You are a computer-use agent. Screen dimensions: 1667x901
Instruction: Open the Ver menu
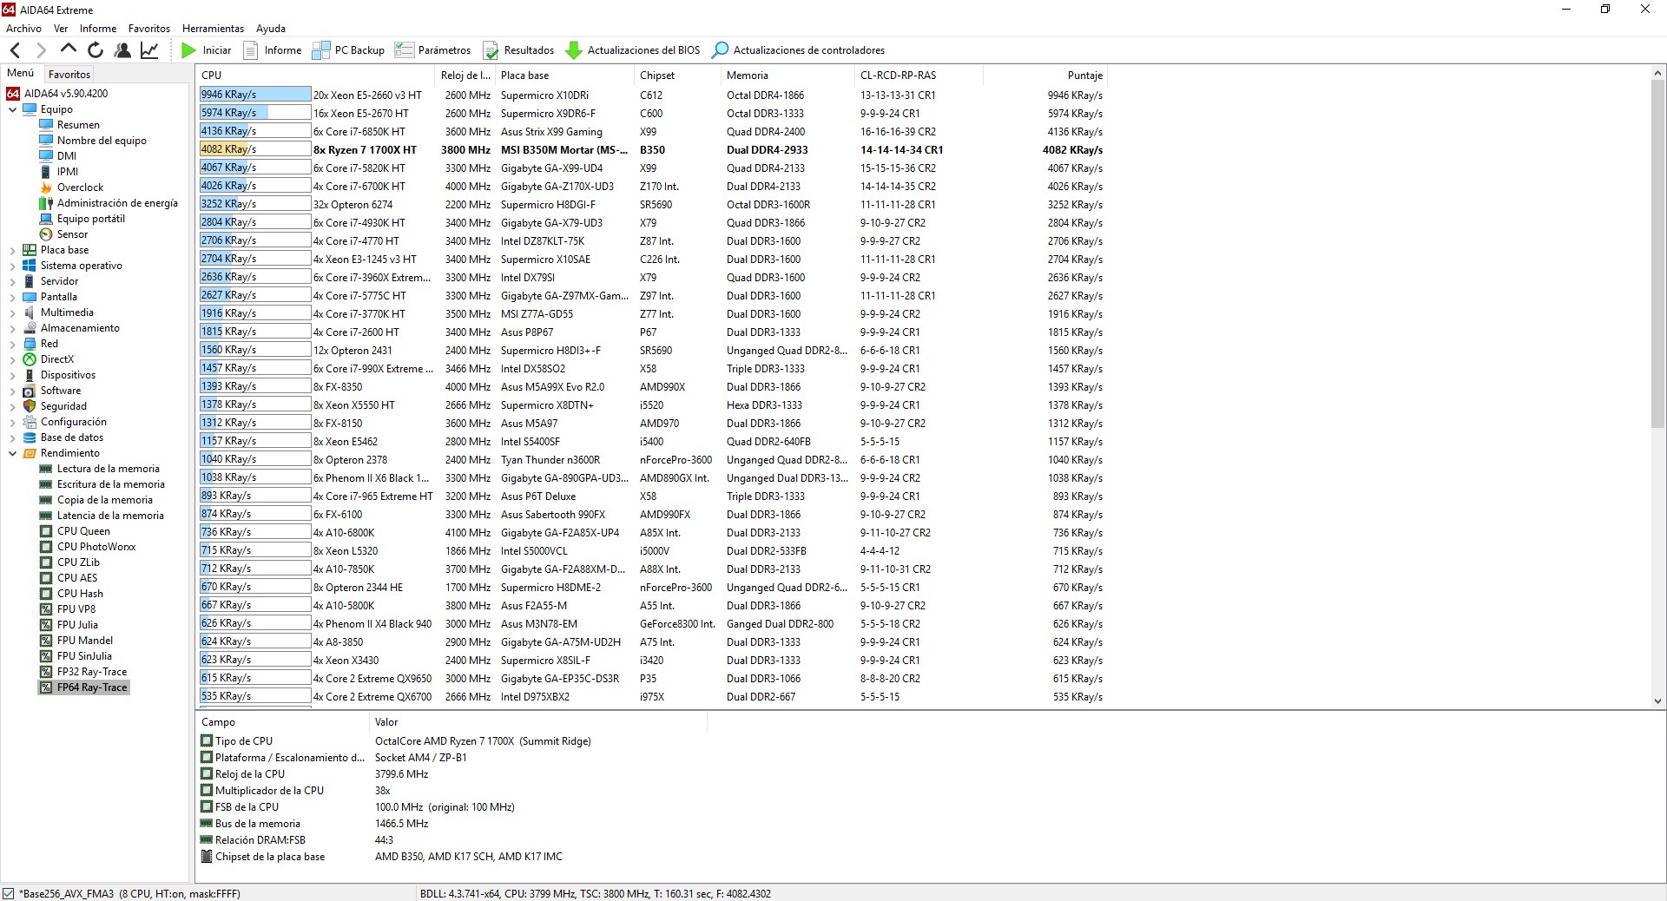point(61,29)
